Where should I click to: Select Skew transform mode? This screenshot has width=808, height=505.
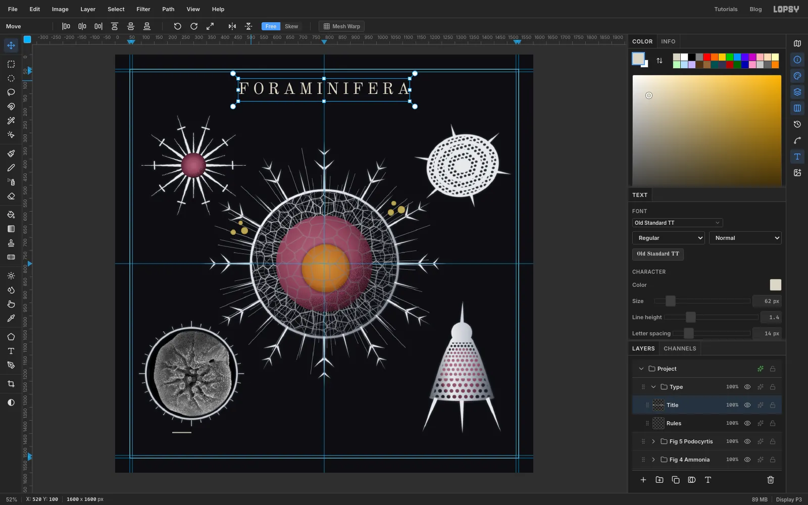pyautogui.click(x=291, y=26)
